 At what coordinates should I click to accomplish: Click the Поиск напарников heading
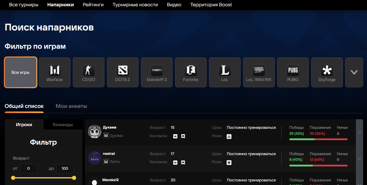pyautogui.click(x=49, y=27)
